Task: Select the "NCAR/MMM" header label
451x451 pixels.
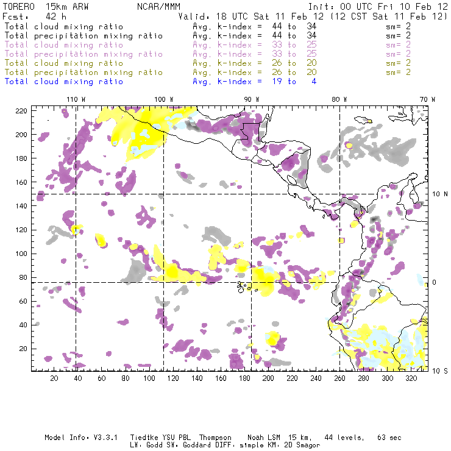Action: (x=158, y=7)
